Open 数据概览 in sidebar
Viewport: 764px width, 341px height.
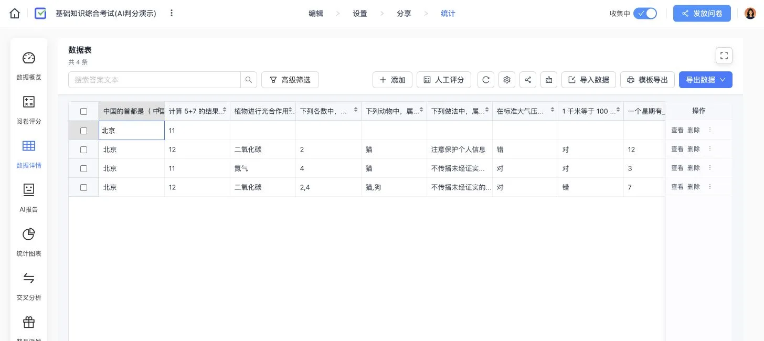coord(29,66)
